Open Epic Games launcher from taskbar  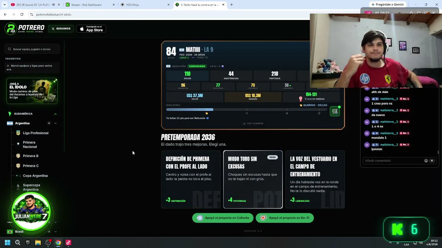28,242
